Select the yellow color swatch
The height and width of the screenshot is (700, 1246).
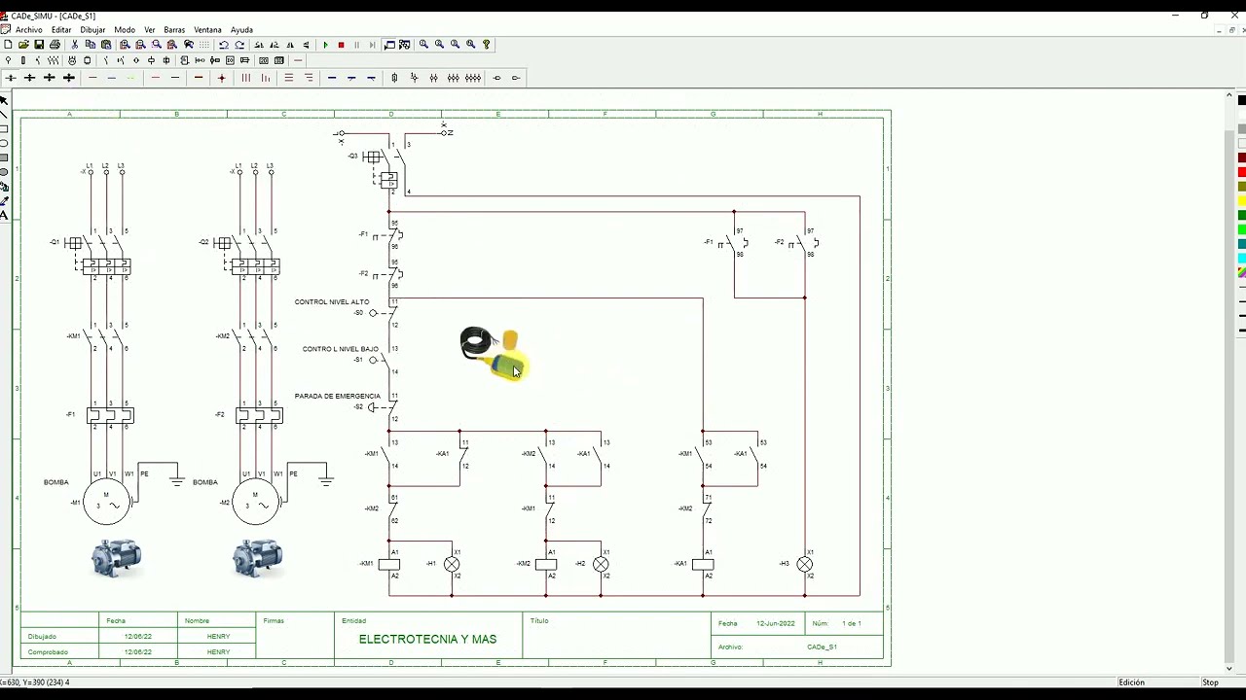pos(1242,201)
